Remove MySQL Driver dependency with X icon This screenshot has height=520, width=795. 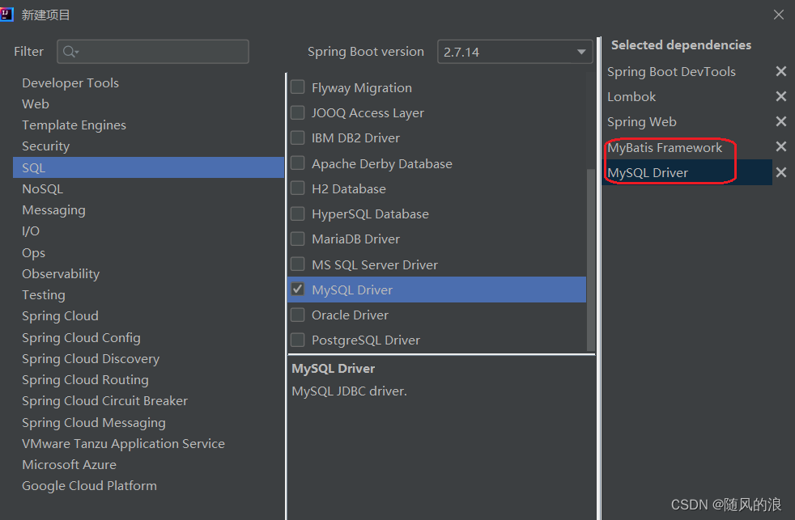780,172
